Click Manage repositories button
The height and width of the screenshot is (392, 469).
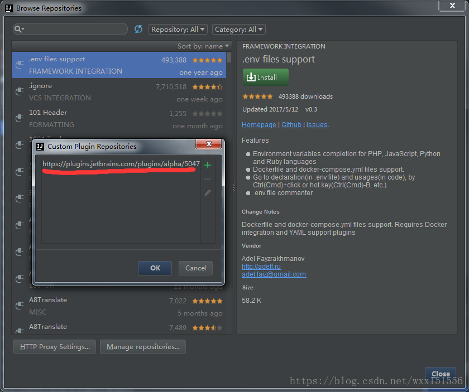[x=143, y=347]
